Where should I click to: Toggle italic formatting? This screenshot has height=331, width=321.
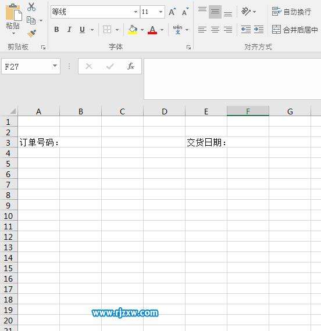tap(69, 30)
